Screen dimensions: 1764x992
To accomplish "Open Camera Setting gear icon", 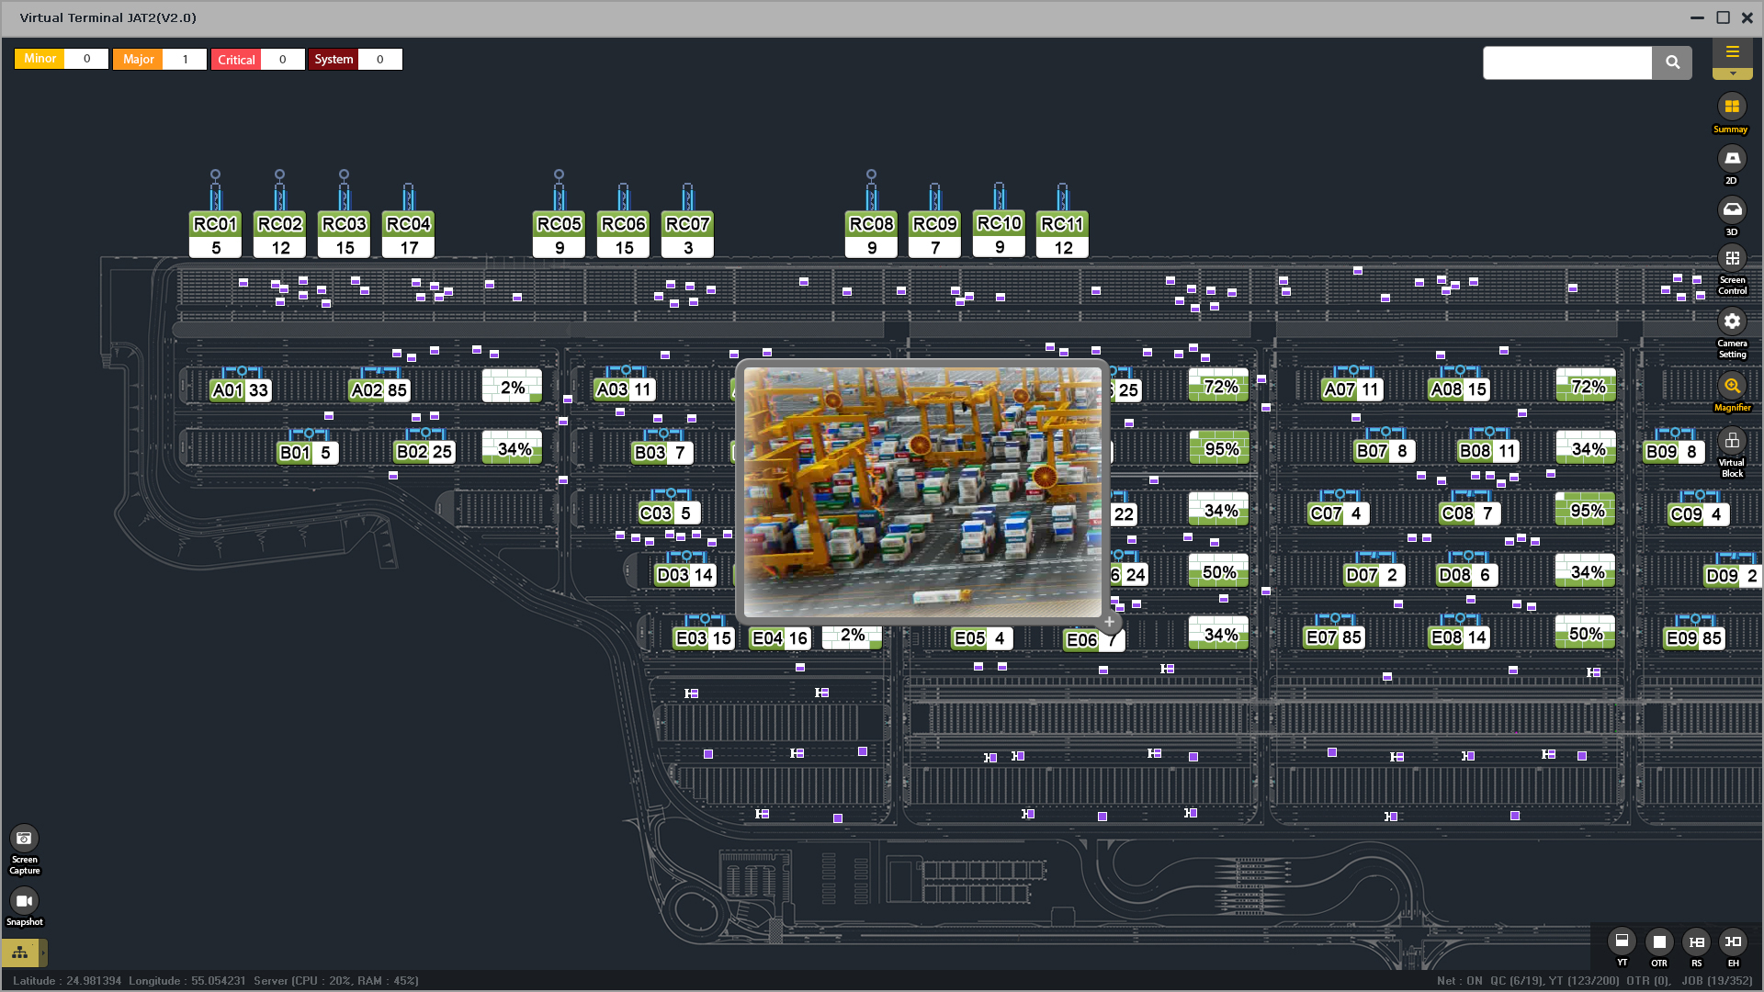I will click(x=1732, y=321).
